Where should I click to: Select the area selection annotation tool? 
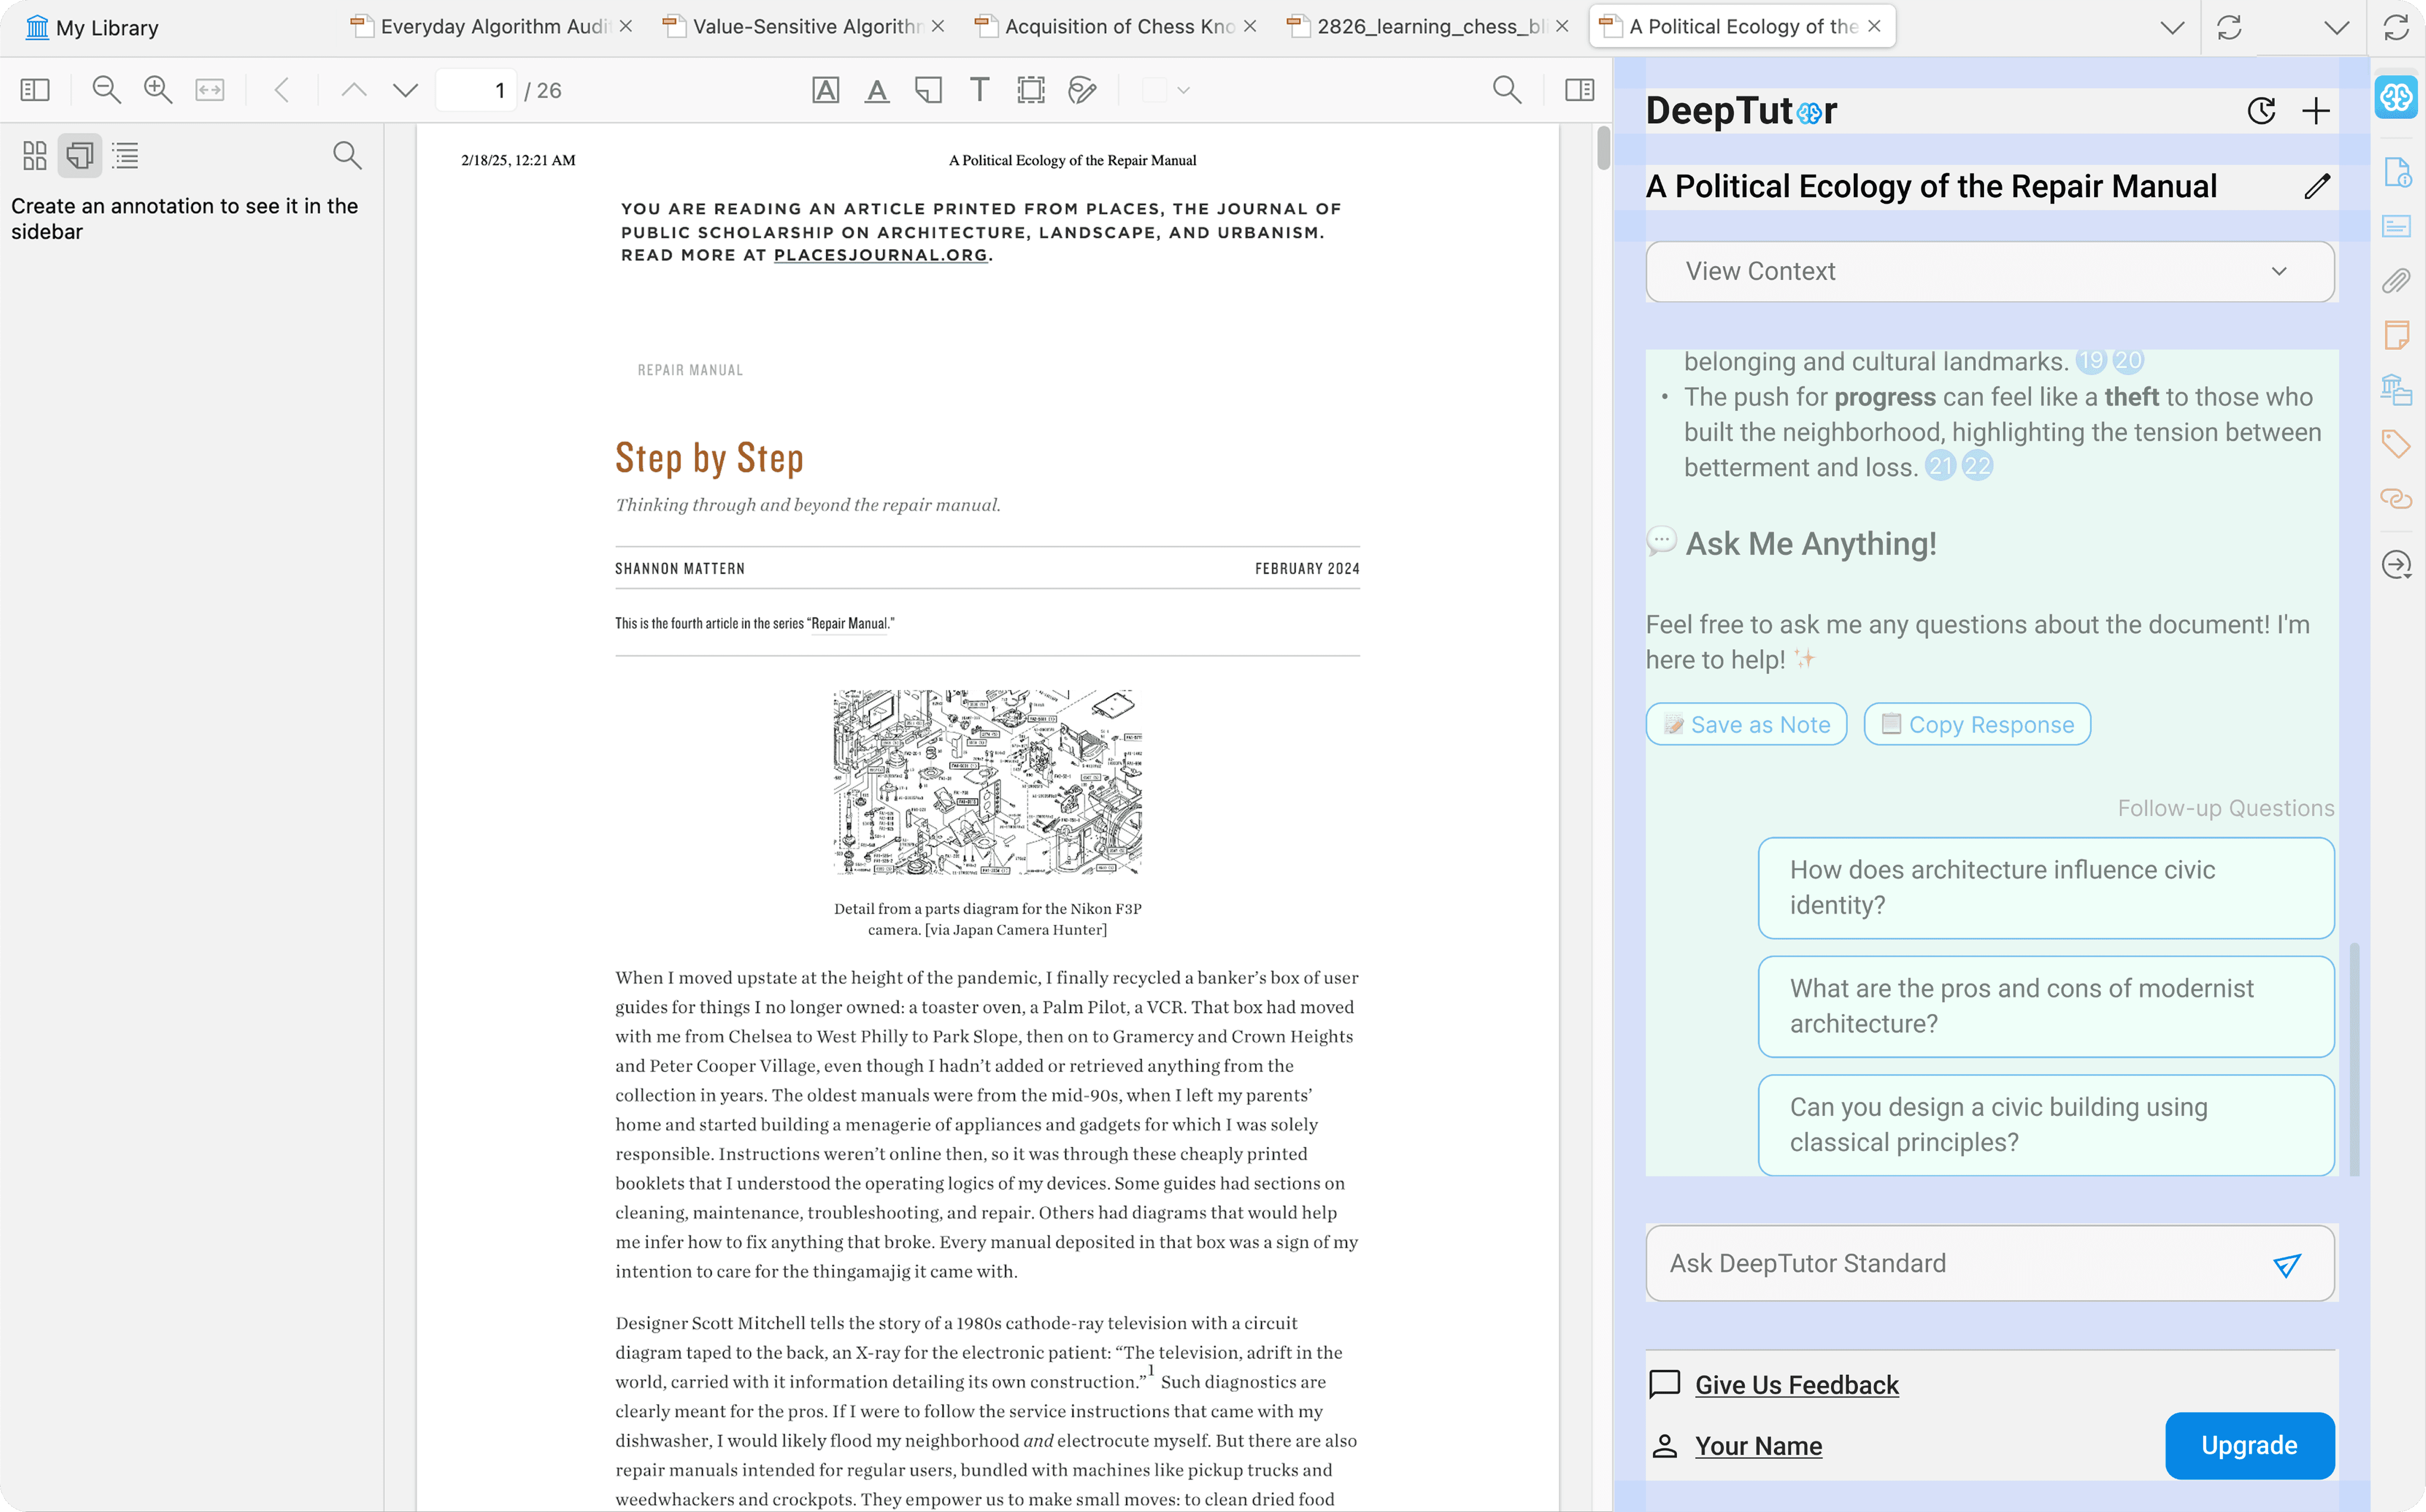(x=1030, y=90)
